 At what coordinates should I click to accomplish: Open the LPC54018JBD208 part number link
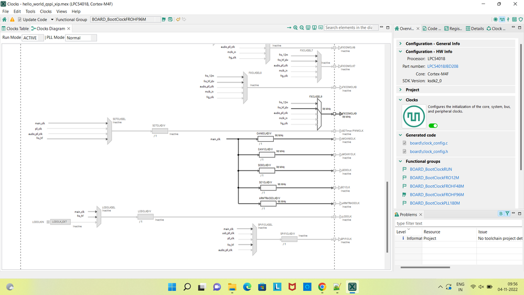tap(443, 66)
